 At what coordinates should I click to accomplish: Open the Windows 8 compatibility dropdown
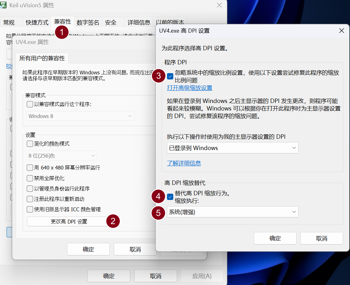(81, 116)
